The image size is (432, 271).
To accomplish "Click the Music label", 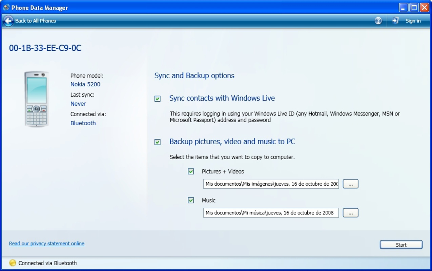I will [x=208, y=200].
